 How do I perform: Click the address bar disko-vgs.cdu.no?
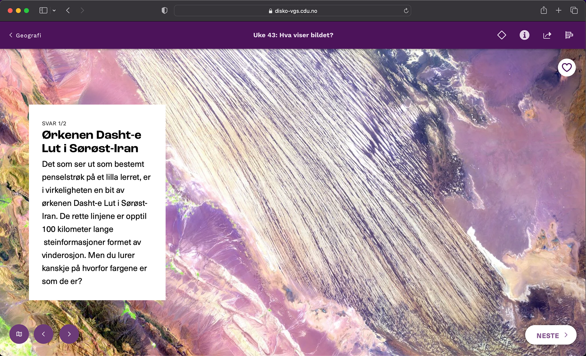coord(292,11)
